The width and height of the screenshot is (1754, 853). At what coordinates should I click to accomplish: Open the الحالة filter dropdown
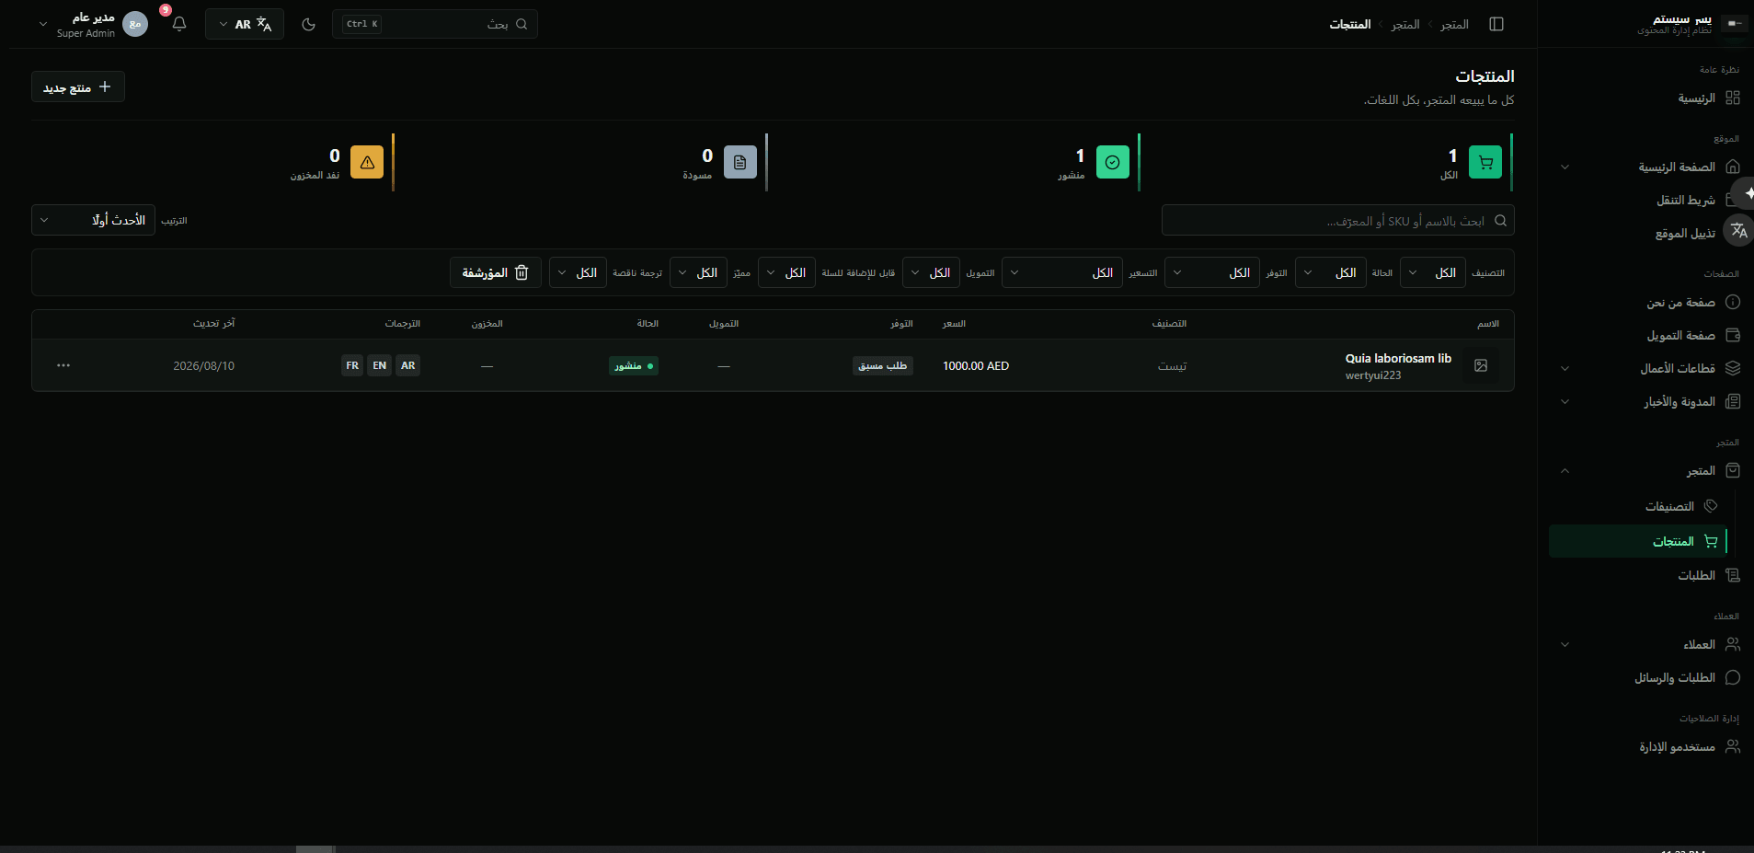coord(1330,272)
